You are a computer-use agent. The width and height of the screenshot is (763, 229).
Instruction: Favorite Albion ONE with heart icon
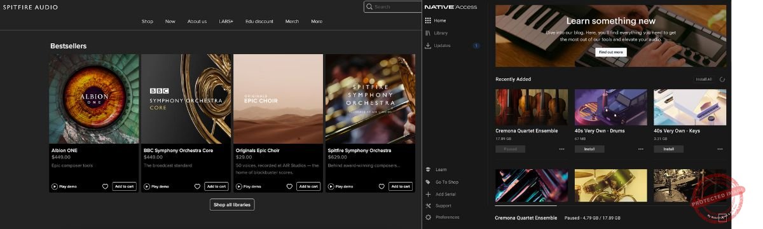pyautogui.click(x=105, y=186)
